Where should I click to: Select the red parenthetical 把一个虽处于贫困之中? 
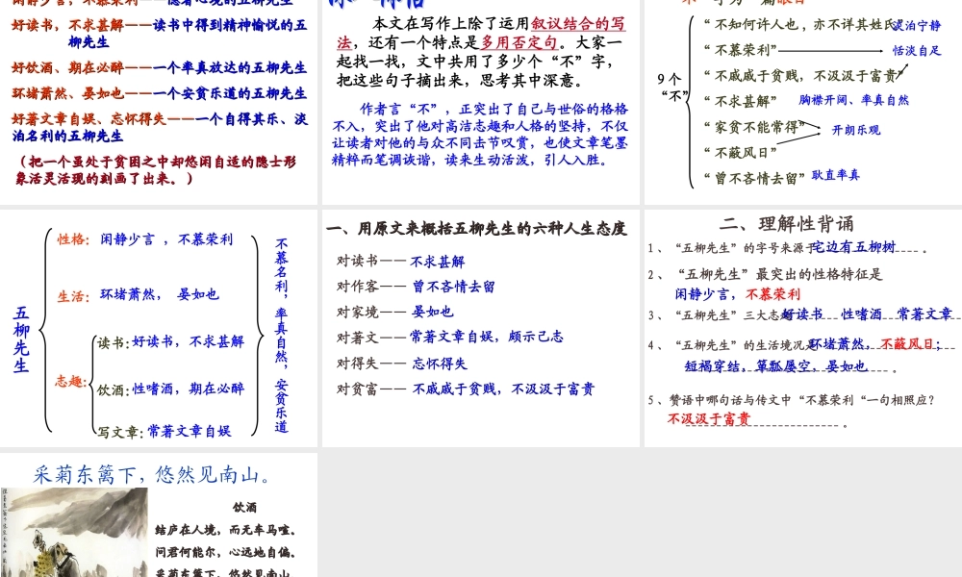(x=157, y=170)
